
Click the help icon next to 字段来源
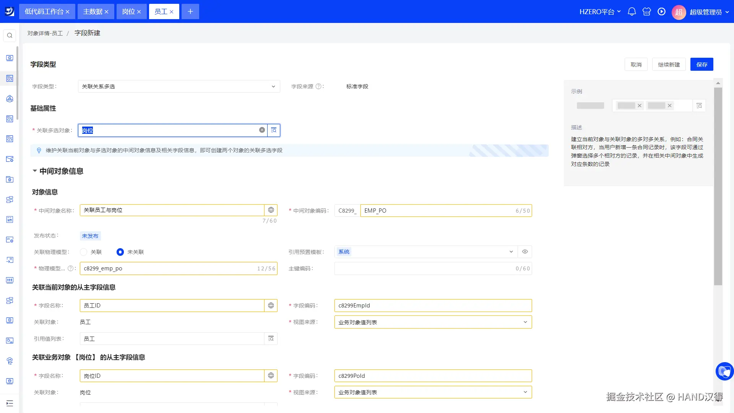[x=318, y=86]
